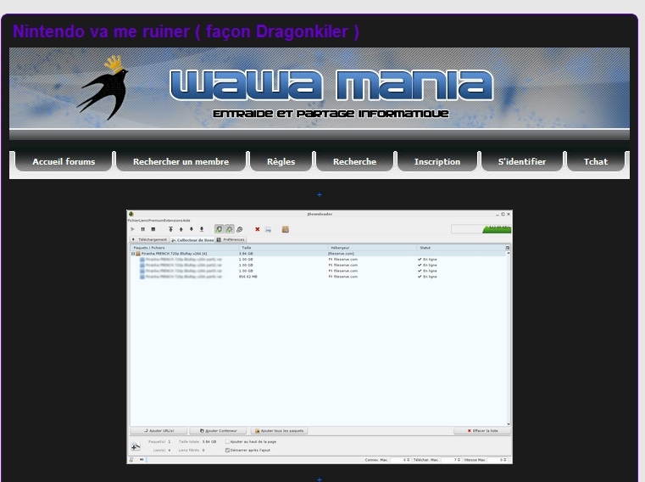Screen dimensions: 645x482
Task: Open the Règles navigation button
Action: pyautogui.click(x=281, y=161)
